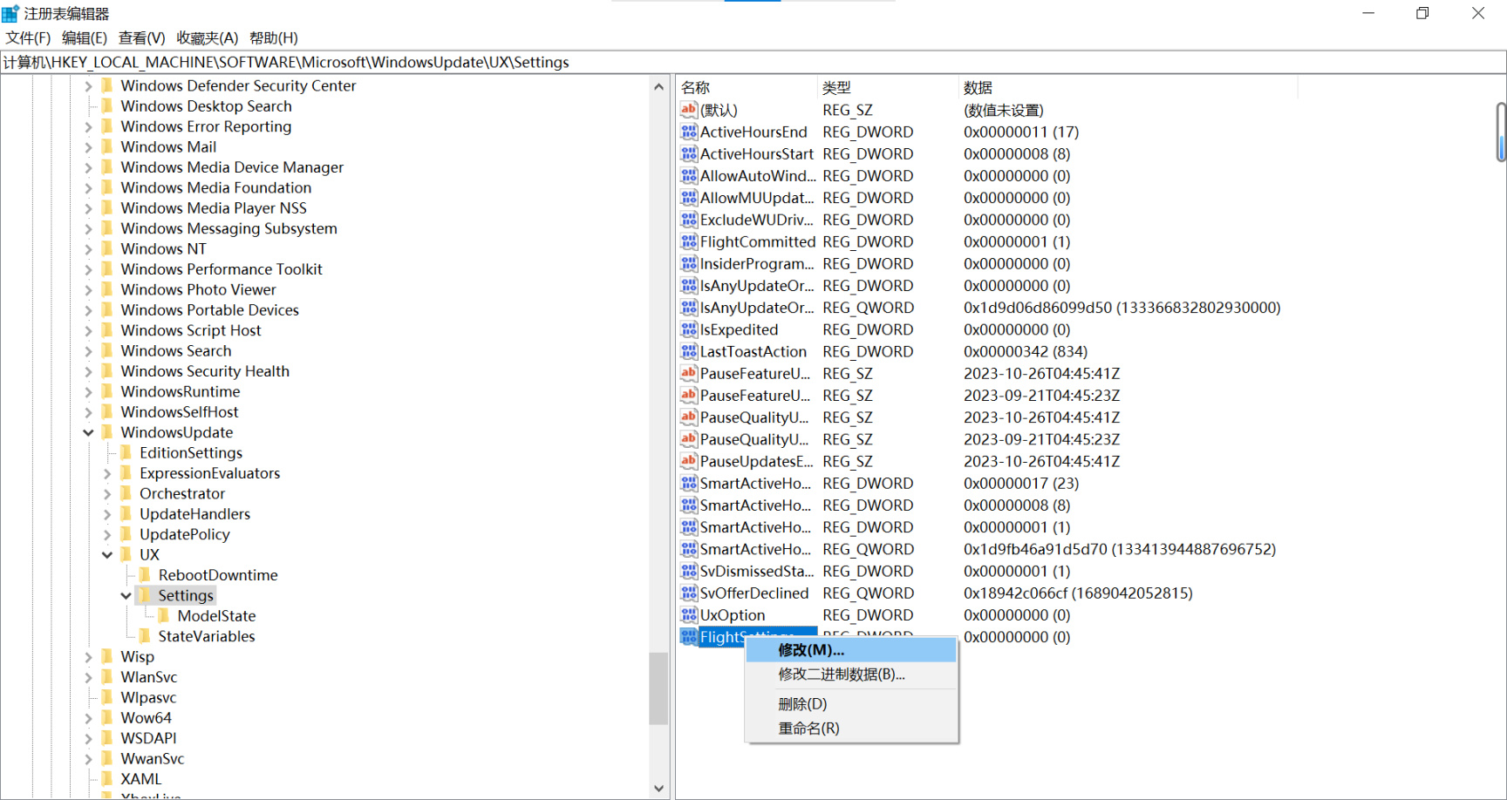
Task: Click the data value 0x00000342 (834)
Action: 1026,351
